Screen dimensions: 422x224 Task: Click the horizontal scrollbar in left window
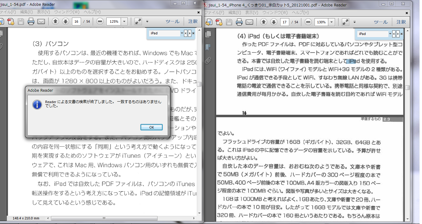(x=104, y=218)
